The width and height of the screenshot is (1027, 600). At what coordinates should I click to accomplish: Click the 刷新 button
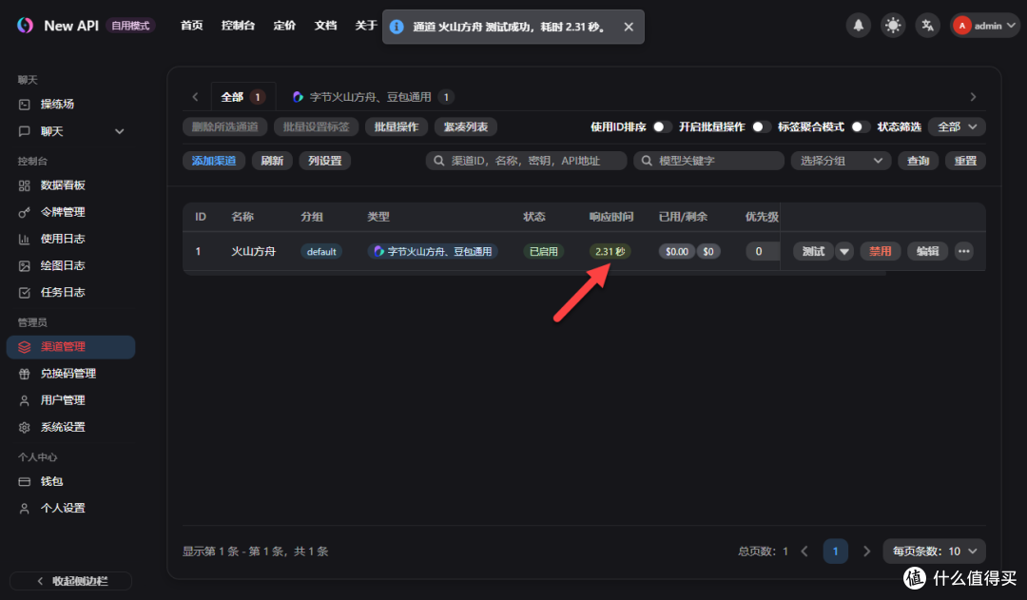tap(272, 161)
